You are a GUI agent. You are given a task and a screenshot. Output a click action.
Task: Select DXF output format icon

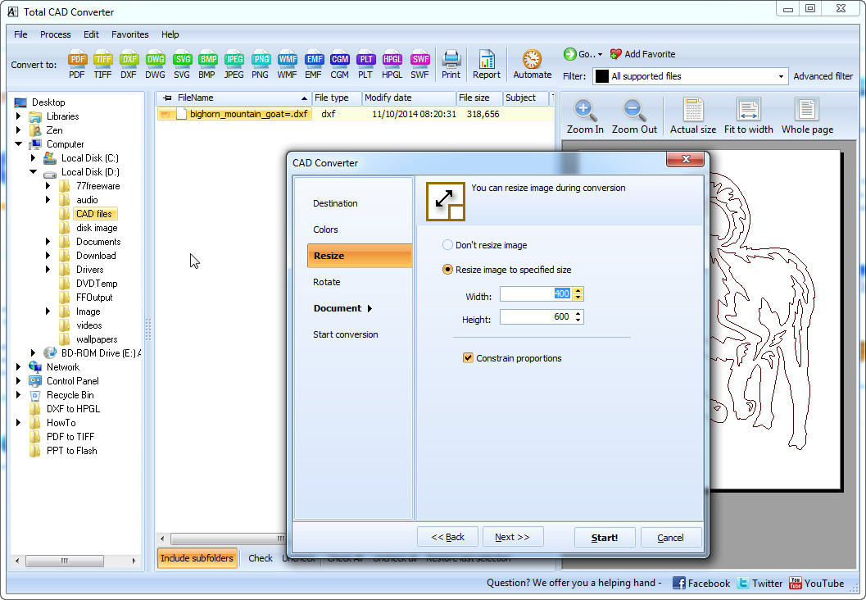(x=129, y=65)
